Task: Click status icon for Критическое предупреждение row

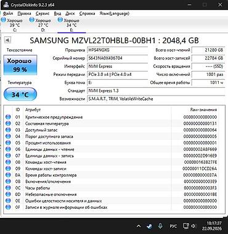Action: 8,117
